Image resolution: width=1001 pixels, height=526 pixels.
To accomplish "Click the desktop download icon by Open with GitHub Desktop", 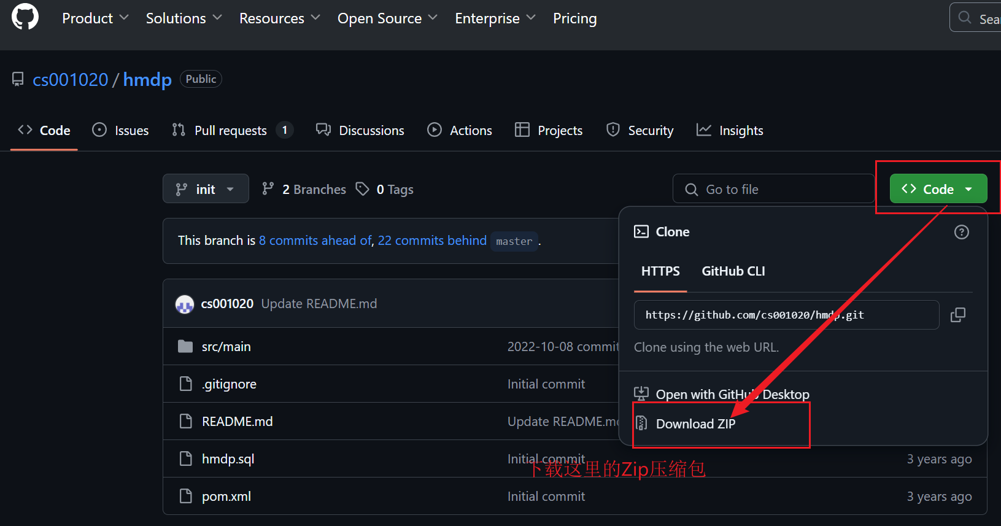I will [641, 393].
